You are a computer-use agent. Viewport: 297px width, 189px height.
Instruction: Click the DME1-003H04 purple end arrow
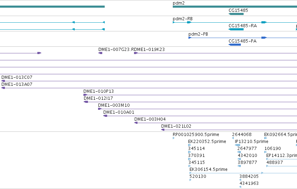[136, 123]
